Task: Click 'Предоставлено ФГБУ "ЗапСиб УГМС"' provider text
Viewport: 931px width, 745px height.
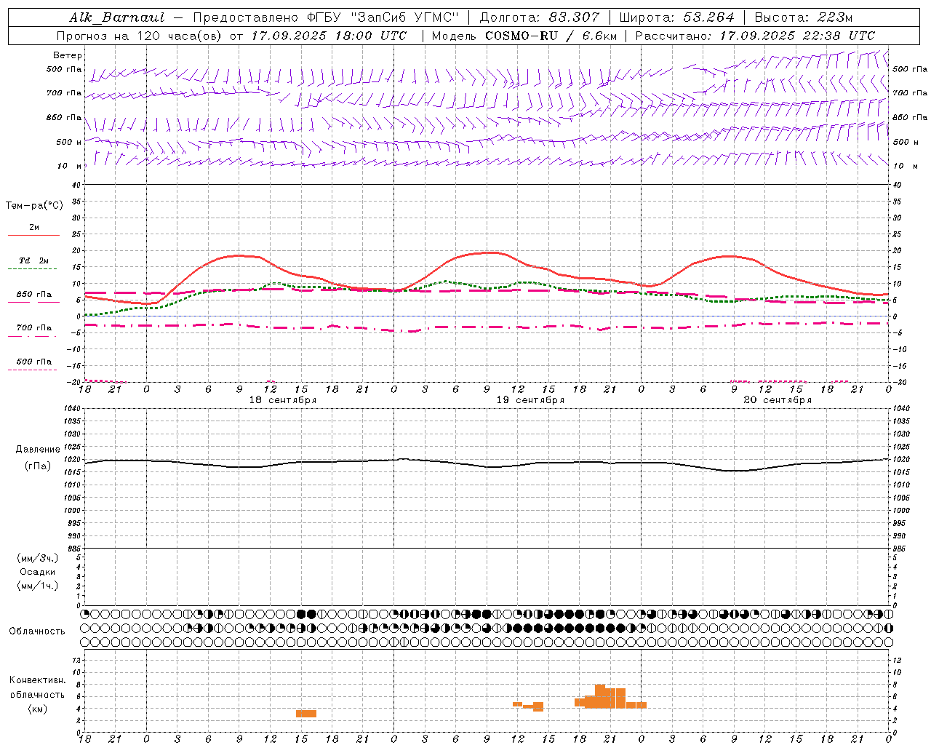Action: [327, 17]
